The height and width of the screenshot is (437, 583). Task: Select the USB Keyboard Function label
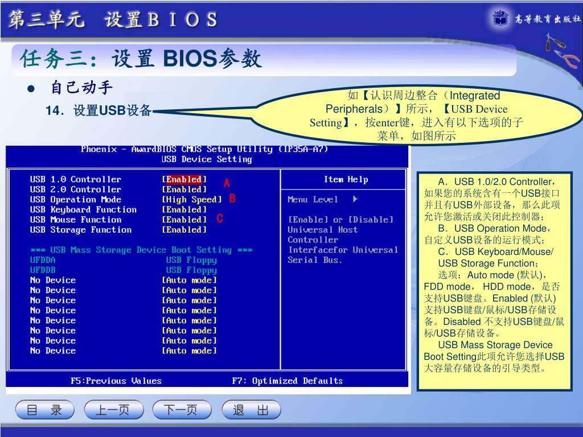[83, 209]
